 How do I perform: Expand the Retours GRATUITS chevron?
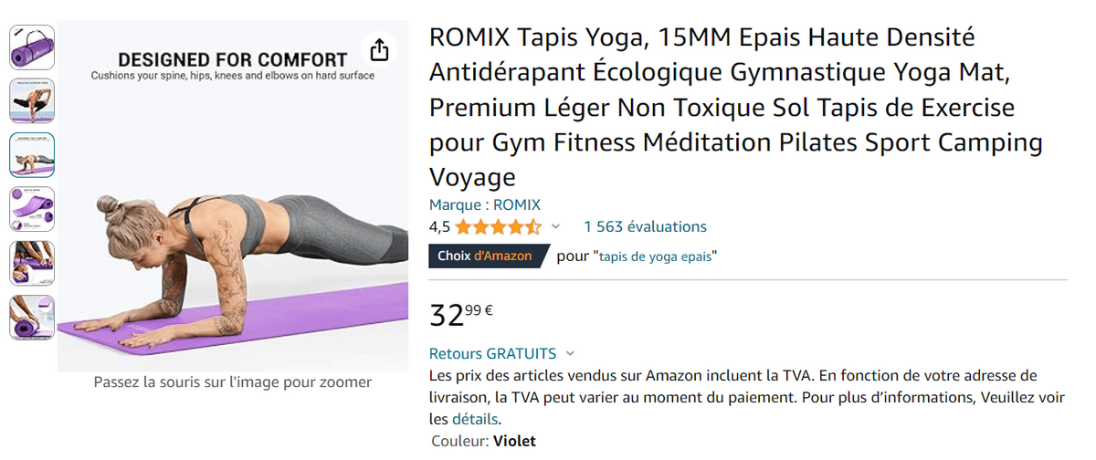pyautogui.click(x=571, y=354)
